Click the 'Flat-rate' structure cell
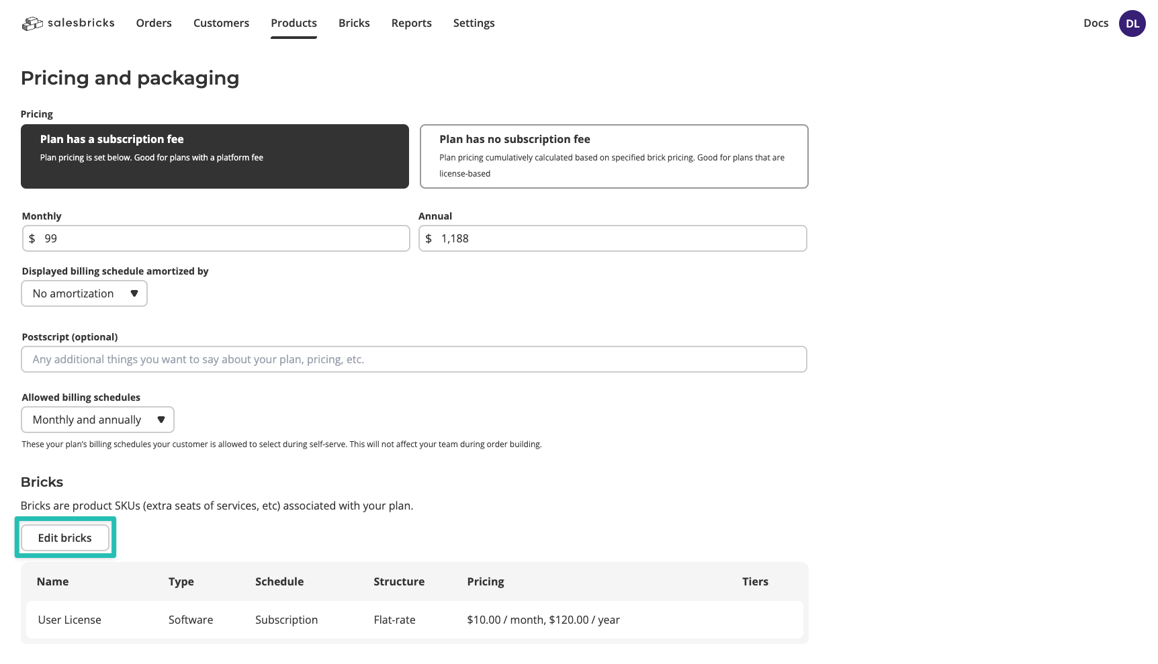1158x664 pixels. click(x=394, y=620)
